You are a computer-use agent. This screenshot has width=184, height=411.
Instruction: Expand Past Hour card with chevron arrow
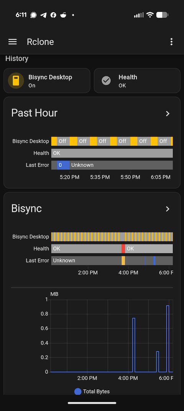(x=168, y=114)
